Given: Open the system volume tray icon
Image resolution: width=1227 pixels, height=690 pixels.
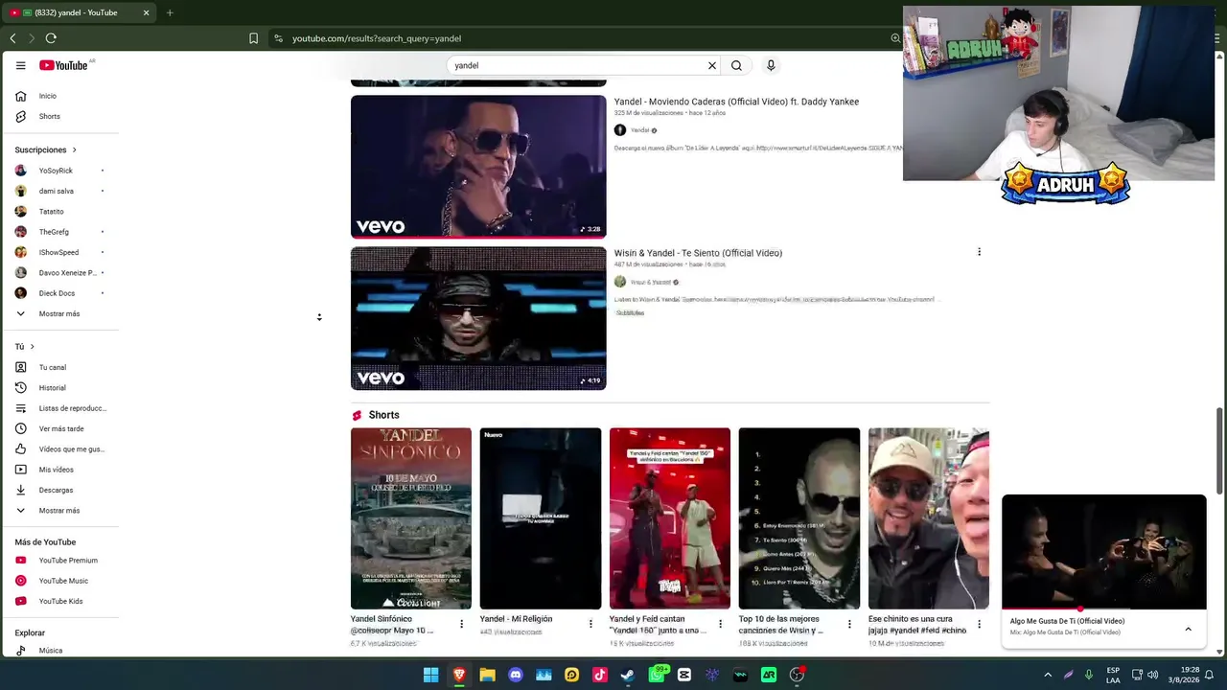Looking at the screenshot, I should (1152, 675).
